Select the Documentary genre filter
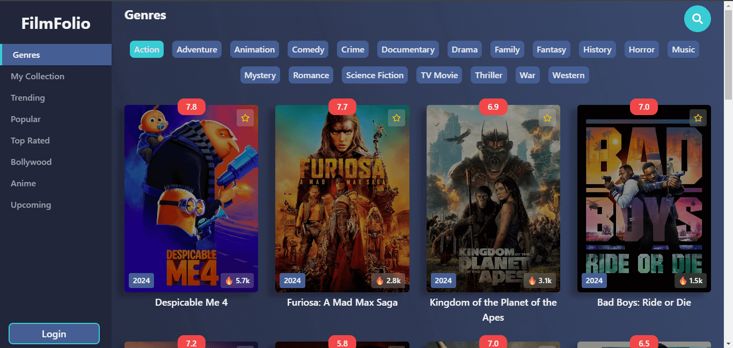Screen dimensions: 733x348 tap(408, 49)
